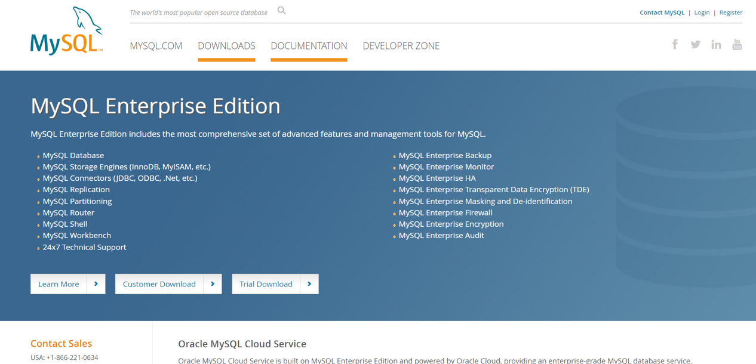756x364 pixels.
Task: Click MySQL Enterprise Transparent Data Encryption item
Action: [x=494, y=189]
